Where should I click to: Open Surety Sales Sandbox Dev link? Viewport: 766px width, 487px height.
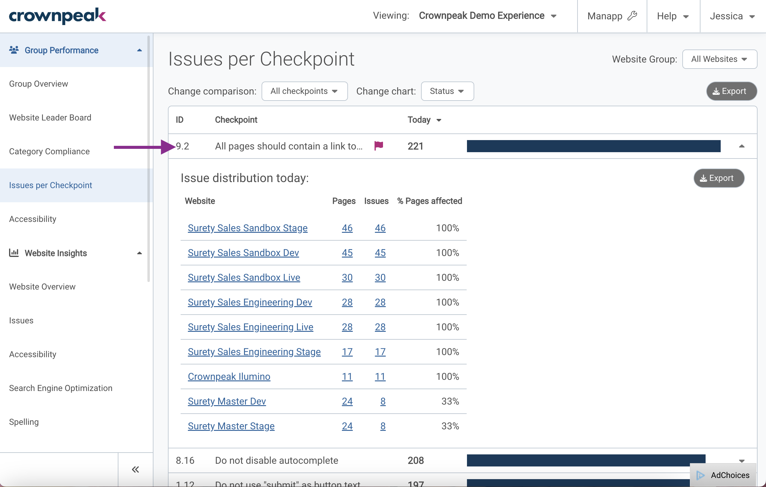coord(243,253)
